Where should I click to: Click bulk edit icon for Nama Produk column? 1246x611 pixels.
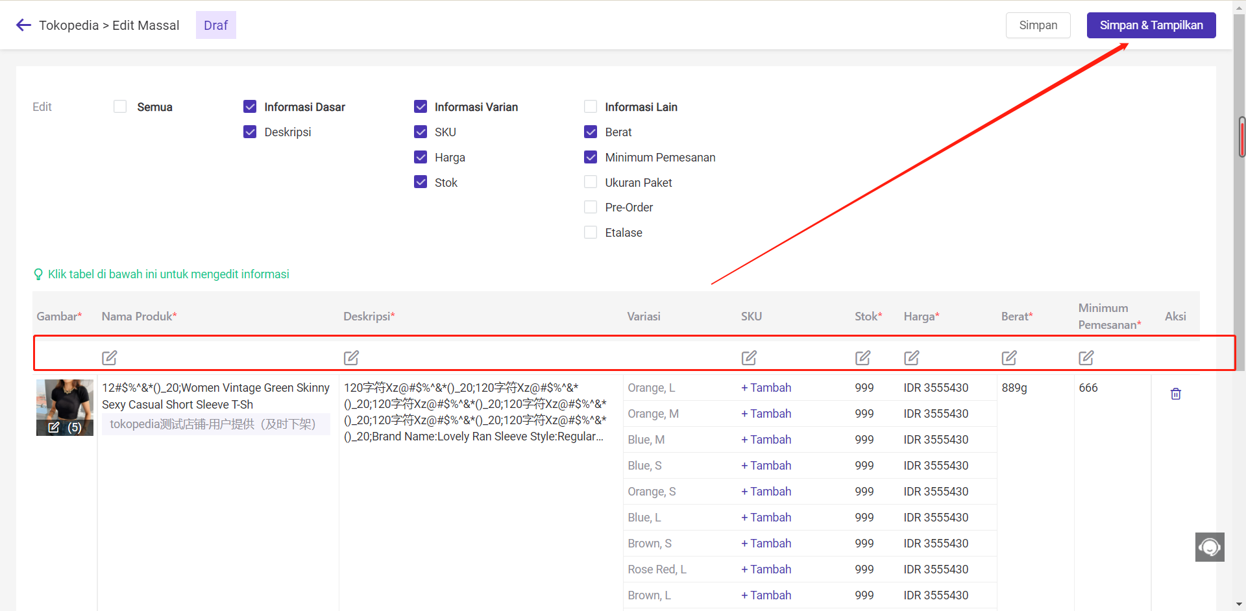(x=110, y=357)
